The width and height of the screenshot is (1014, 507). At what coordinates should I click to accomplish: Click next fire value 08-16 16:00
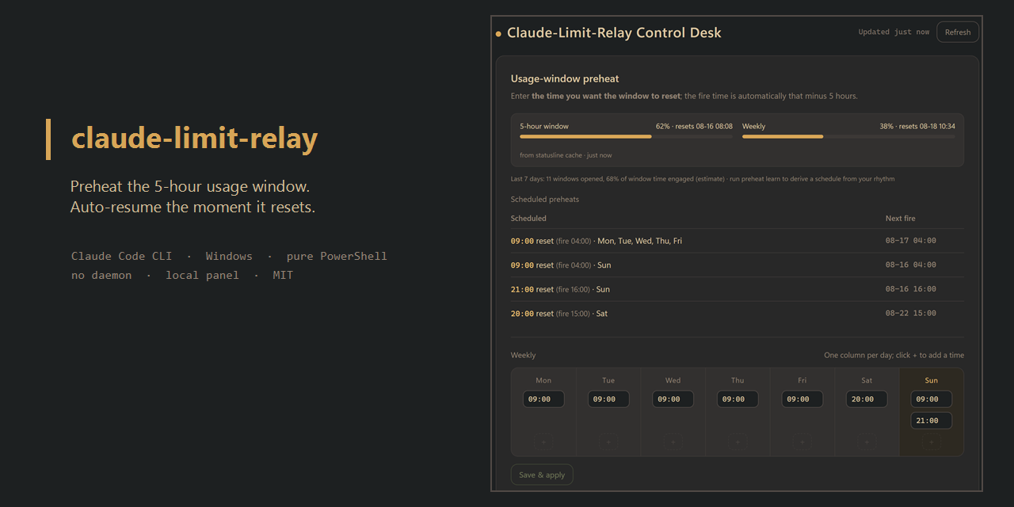click(x=911, y=289)
